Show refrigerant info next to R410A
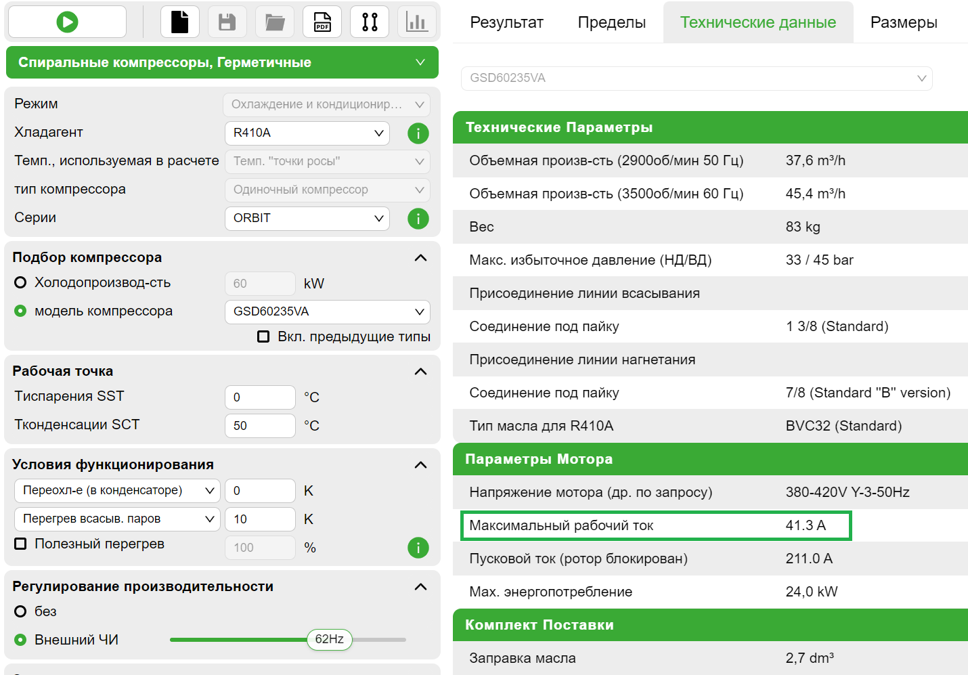The image size is (968, 675). click(x=418, y=133)
